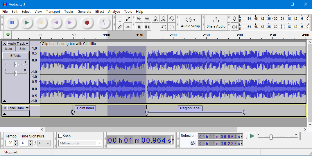Expand the Label Track dropdown menu
This screenshot has width=312, height=156.
pos(18,108)
